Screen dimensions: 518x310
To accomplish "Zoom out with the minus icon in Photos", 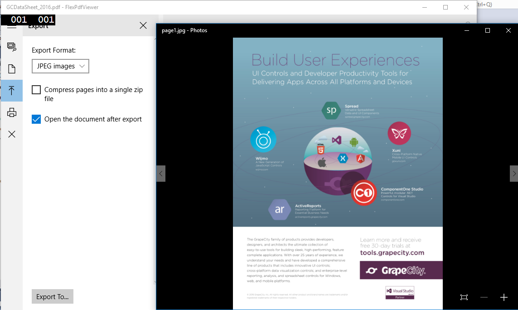I will point(484,297).
